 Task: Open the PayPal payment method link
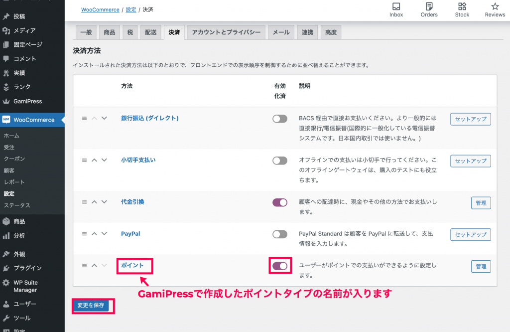(130, 234)
